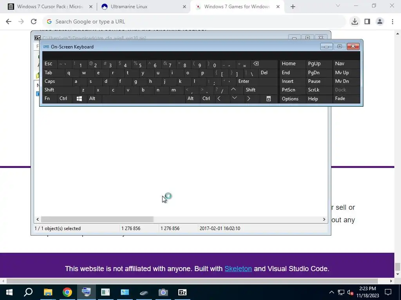Click Chrome address bar field
The height and width of the screenshot is (300, 401).
click(x=194, y=21)
